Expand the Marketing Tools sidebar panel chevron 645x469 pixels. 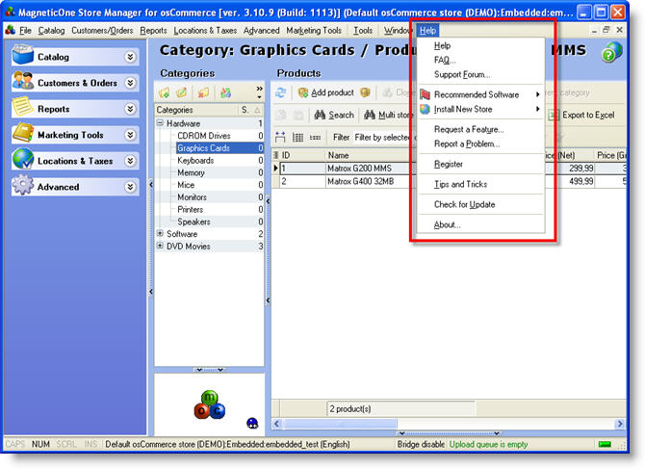click(131, 136)
